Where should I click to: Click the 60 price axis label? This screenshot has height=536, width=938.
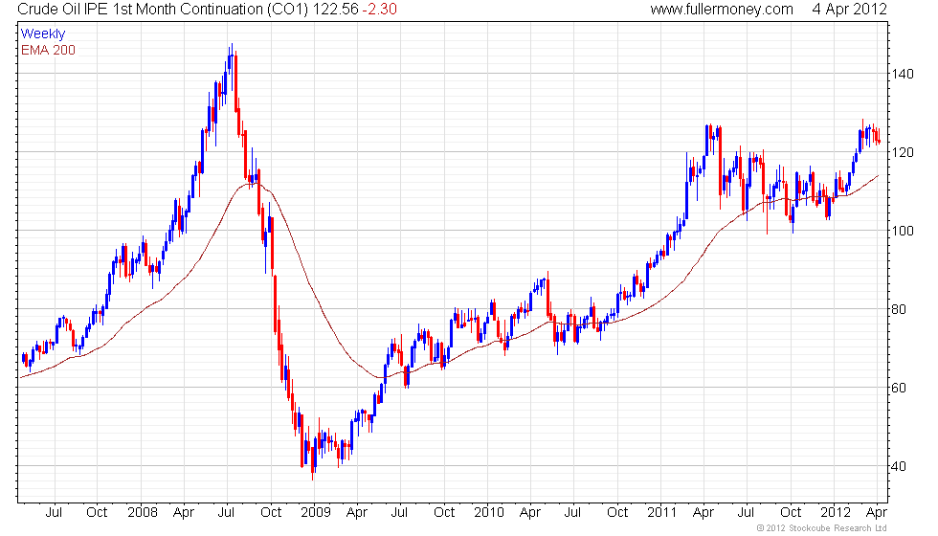899,388
